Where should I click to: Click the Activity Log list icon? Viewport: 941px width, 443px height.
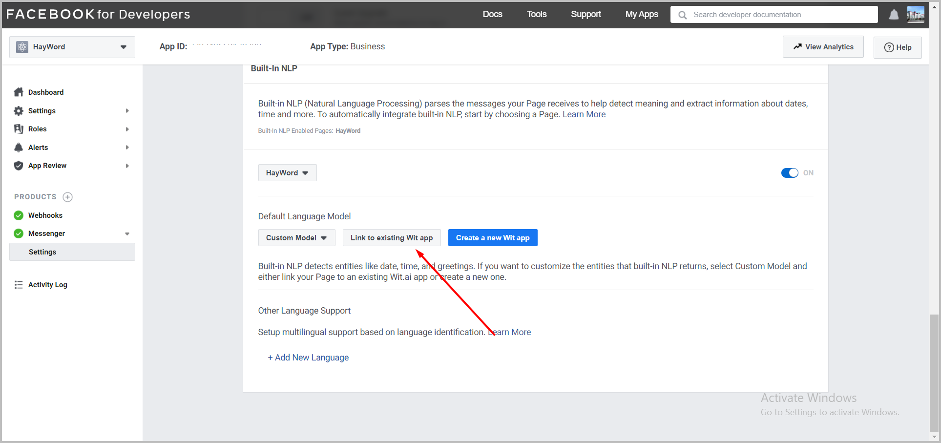coord(19,285)
